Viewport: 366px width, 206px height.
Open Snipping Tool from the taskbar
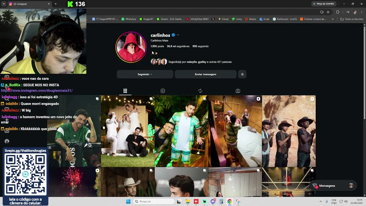click(x=238, y=201)
